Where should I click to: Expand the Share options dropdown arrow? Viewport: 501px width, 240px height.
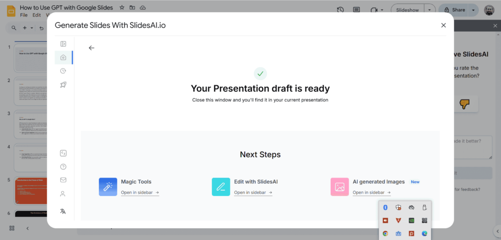(x=473, y=10)
